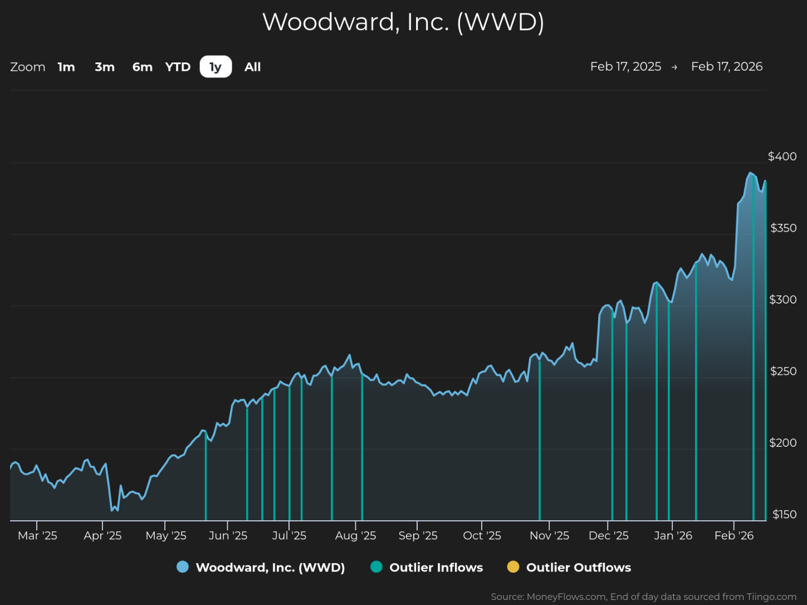Click the late-May inflow marker line

coord(206,476)
